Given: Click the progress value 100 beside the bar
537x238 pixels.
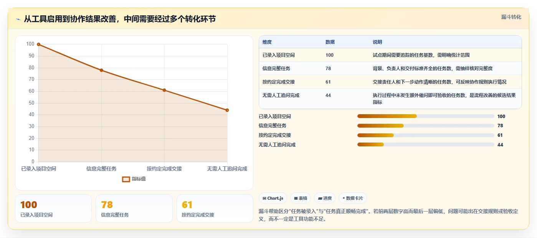Looking at the screenshot, I should click(501, 117).
